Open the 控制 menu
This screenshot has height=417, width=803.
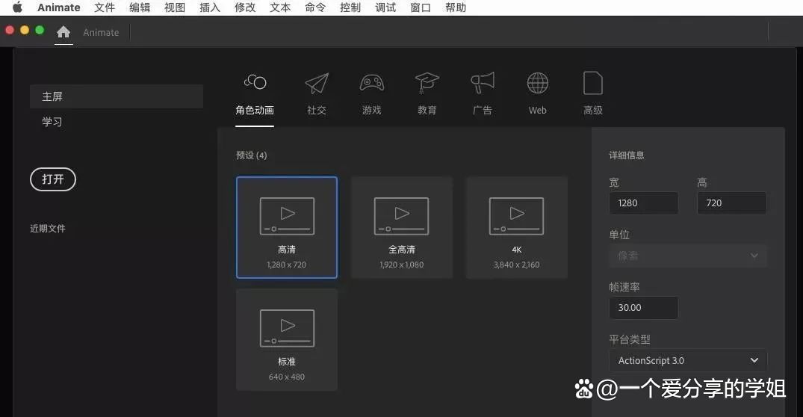[350, 7]
